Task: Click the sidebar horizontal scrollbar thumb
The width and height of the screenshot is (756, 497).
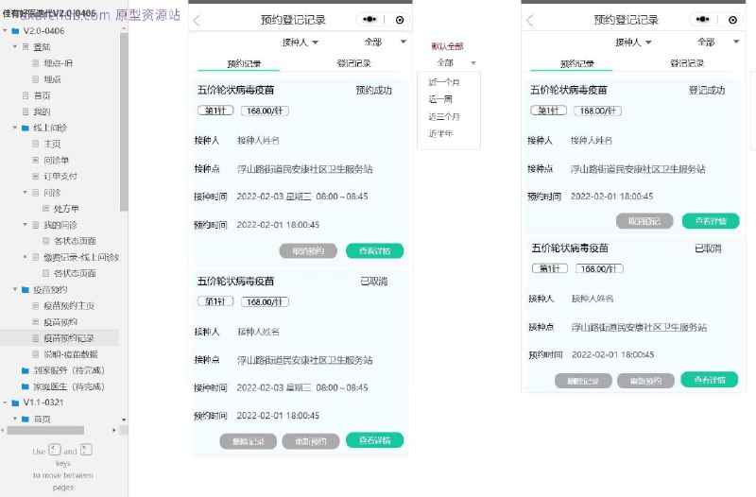Action: (x=45, y=430)
